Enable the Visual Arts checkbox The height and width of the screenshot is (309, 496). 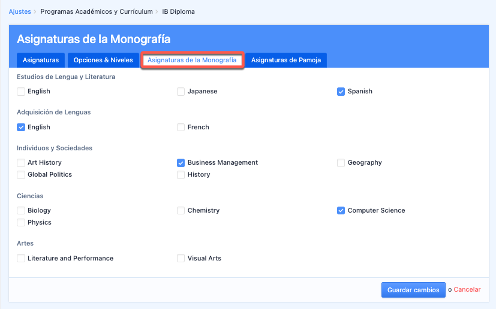[x=181, y=259]
